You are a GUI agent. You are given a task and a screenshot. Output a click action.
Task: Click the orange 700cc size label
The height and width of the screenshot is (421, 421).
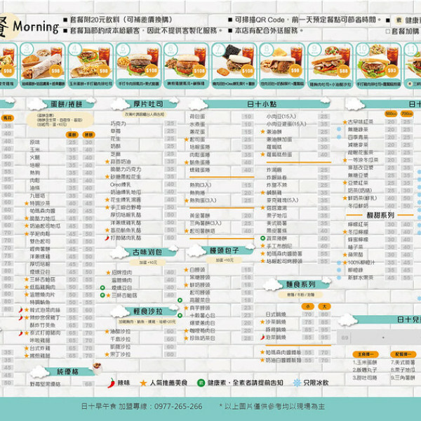click(x=408, y=114)
